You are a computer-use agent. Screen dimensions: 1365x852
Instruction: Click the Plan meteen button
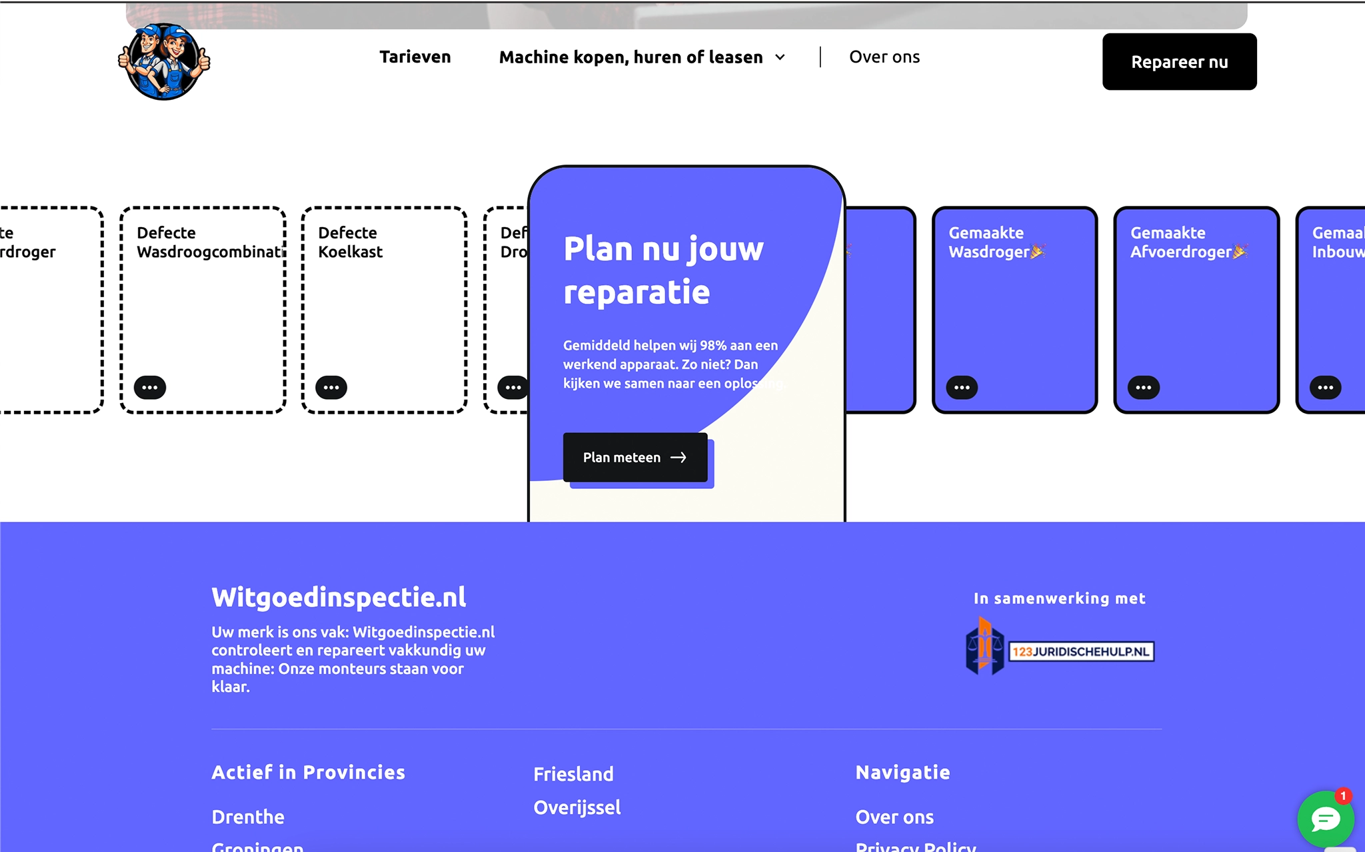[x=635, y=458]
